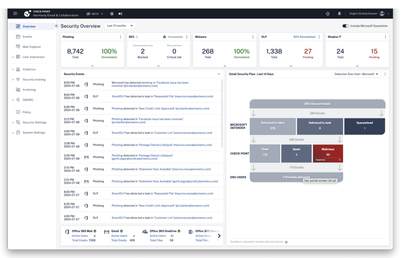The height and width of the screenshot is (258, 402).
Task: Click the Archiving icon
Action: 18,89
